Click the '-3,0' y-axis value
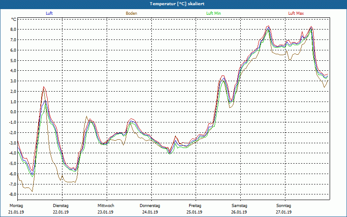 tap(13, 143)
